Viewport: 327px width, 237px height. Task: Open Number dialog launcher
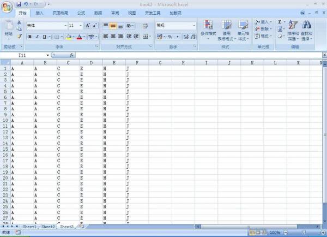pyautogui.click(x=195, y=46)
